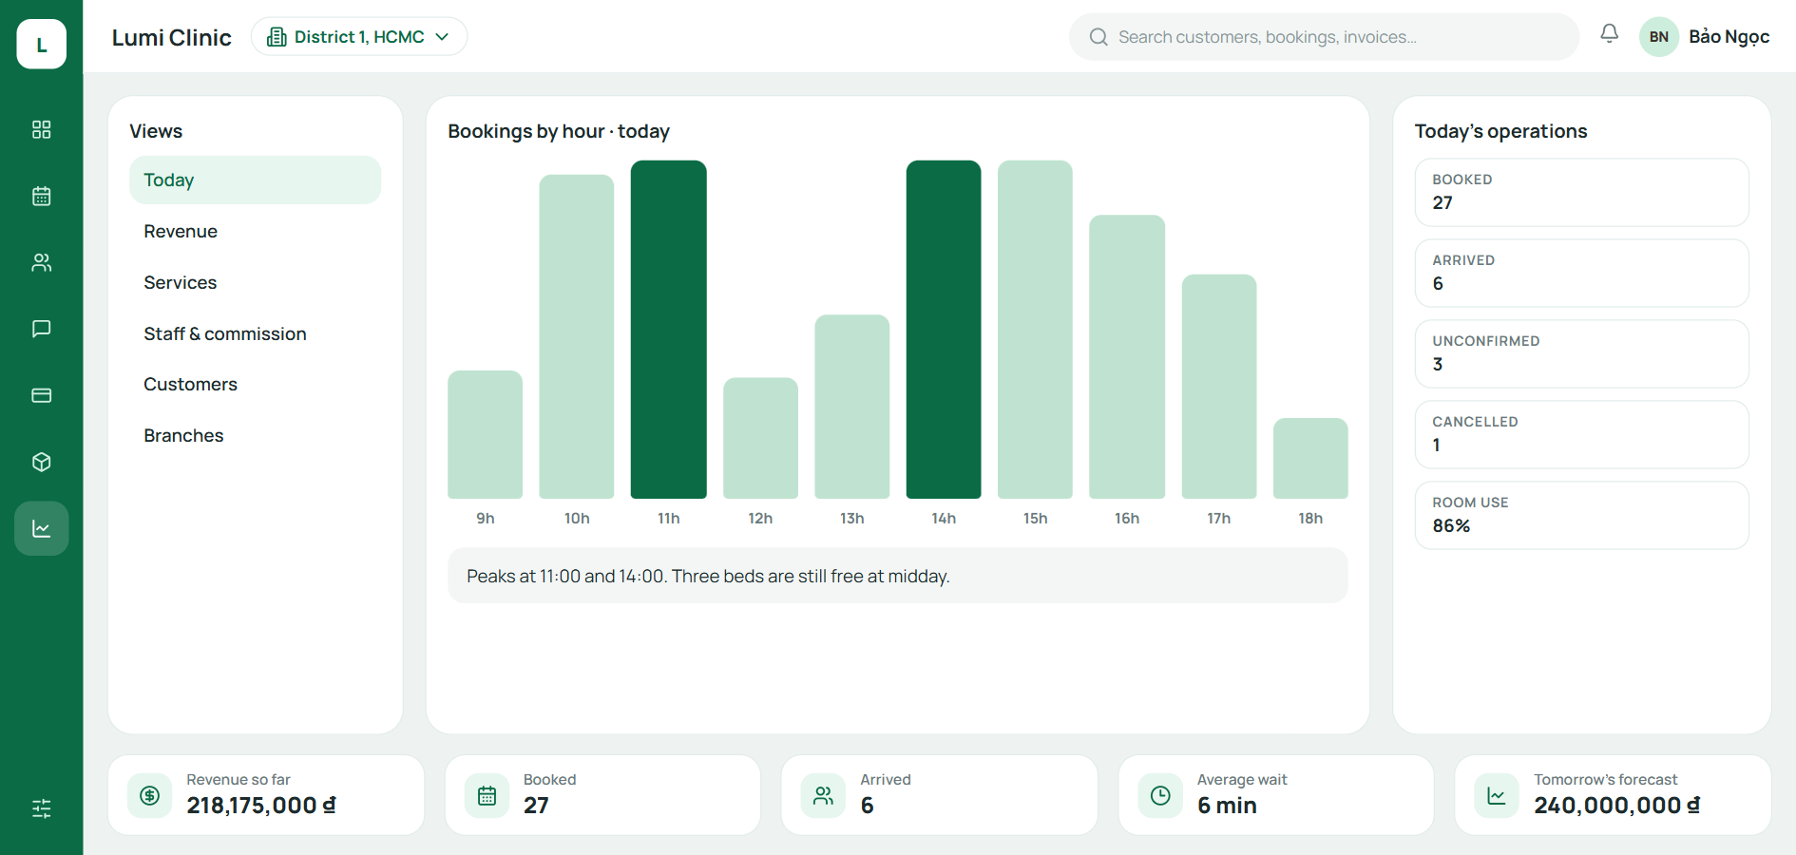The height and width of the screenshot is (855, 1796).
Task: Open the calendar icon in sidebar
Action: [41, 196]
